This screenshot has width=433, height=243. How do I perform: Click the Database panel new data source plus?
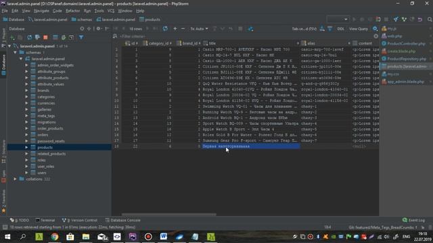click(x=12, y=38)
